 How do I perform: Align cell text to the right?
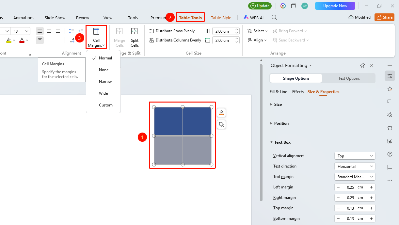tap(58, 31)
